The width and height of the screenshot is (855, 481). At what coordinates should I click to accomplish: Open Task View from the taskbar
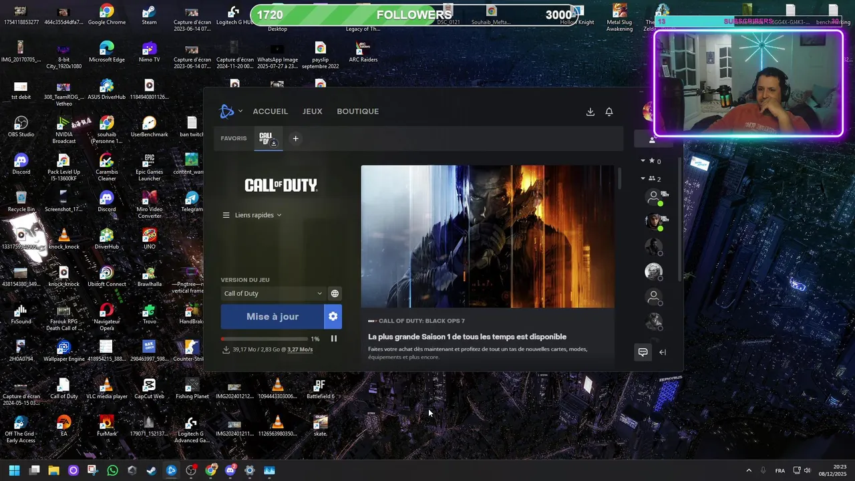pyautogui.click(x=34, y=470)
